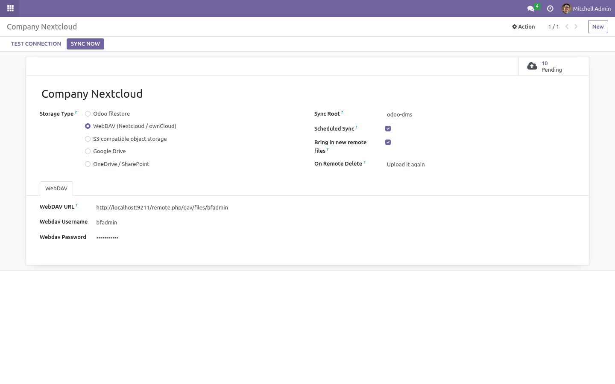This screenshot has height=384, width=615.
Task: Switch to the WebDAV tab
Action: (56, 188)
